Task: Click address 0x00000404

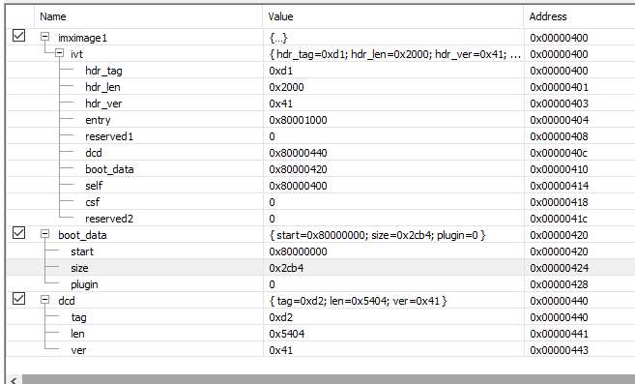Action: (x=559, y=120)
